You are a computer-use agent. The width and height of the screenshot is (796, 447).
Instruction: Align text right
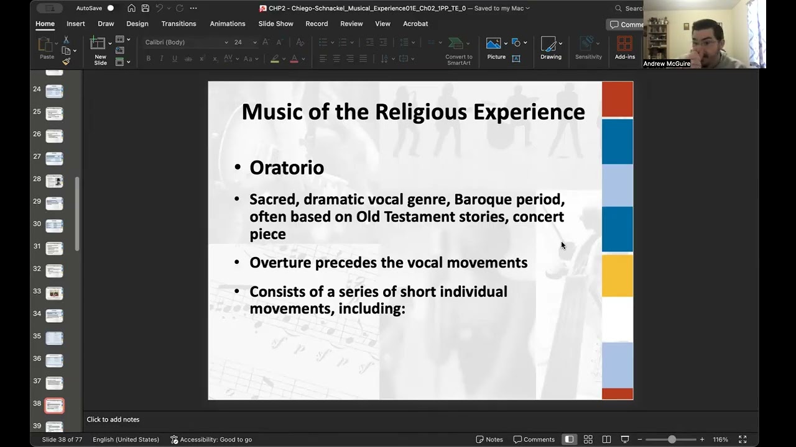350,58
